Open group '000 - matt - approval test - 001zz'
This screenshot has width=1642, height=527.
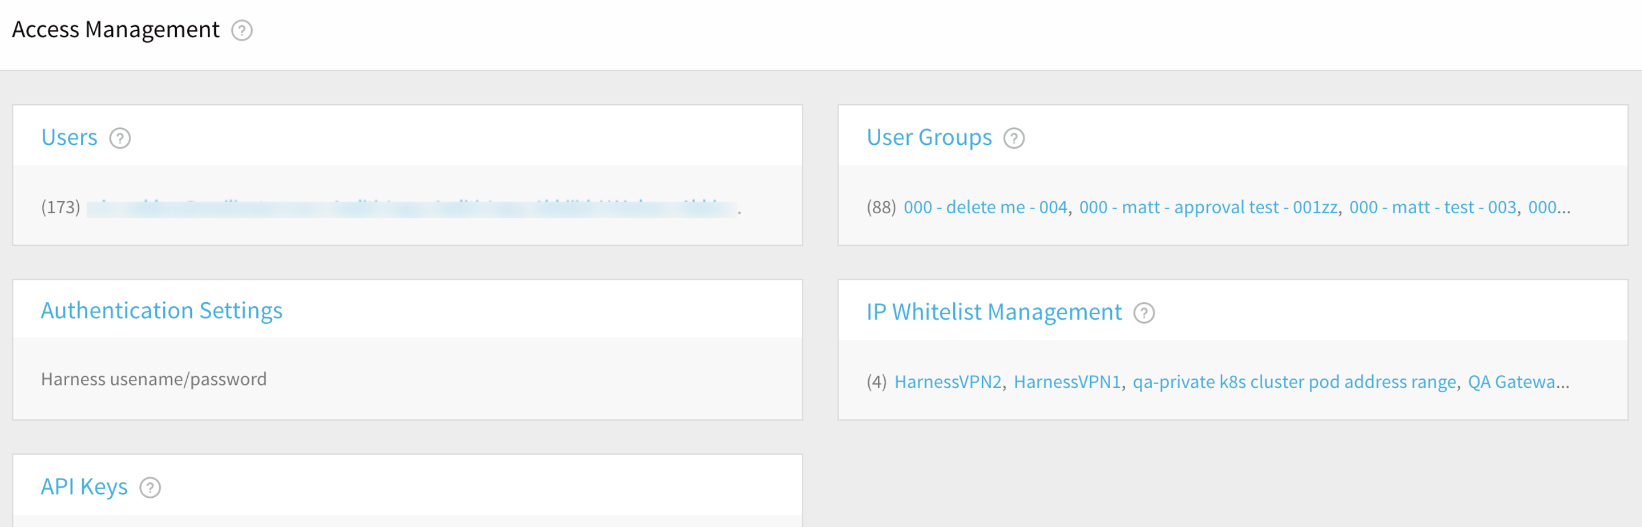coord(1208,207)
